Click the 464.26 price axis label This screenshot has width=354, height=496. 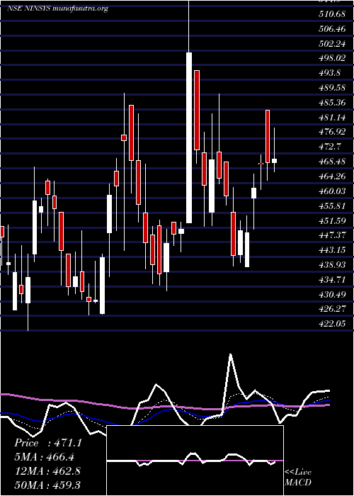click(x=331, y=176)
